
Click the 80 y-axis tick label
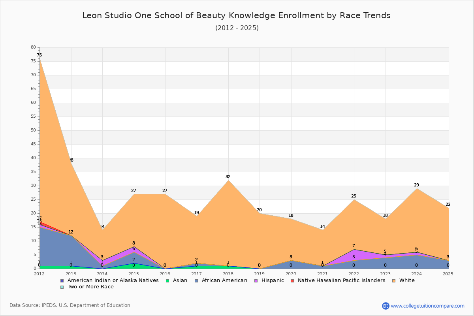click(33, 47)
